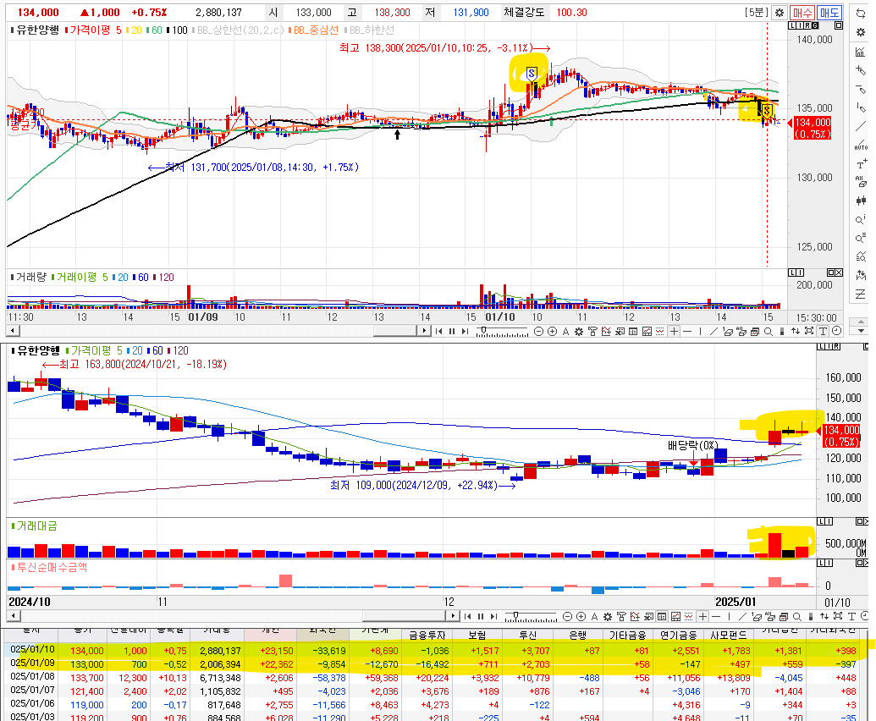
Task: Click 연기금등 column header in investor table
Action: click(678, 635)
